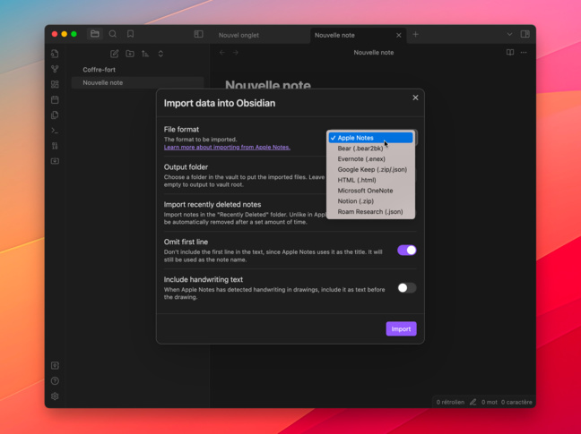
Task: Open command palette ribbon icon
Action: [x=55, y=131]
